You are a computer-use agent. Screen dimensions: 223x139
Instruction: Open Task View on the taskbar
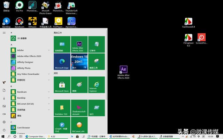[x=21, y=137]
